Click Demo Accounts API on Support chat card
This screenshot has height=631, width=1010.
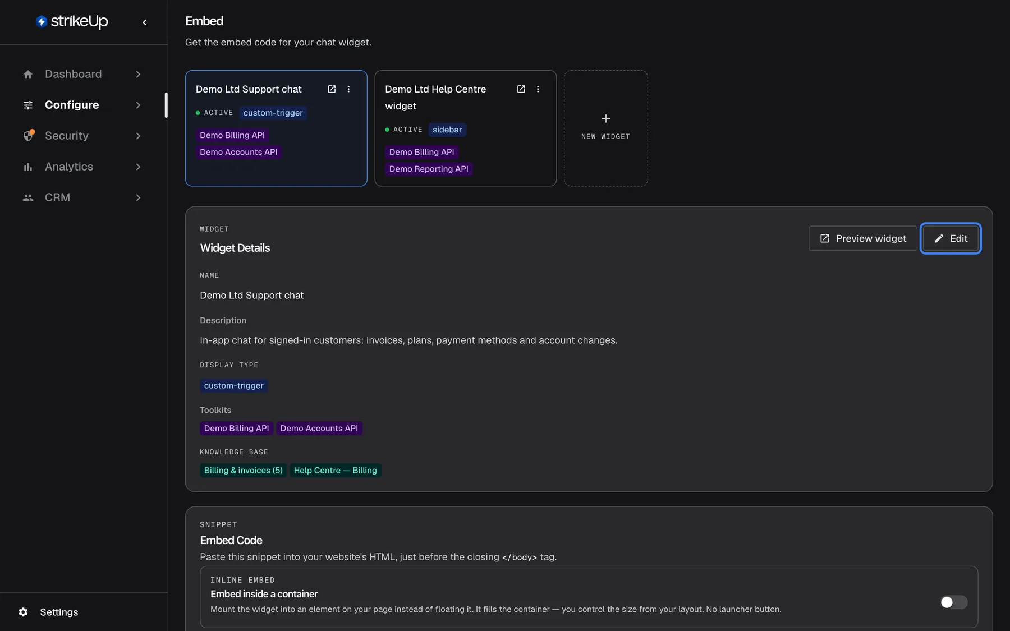(238, 152)
